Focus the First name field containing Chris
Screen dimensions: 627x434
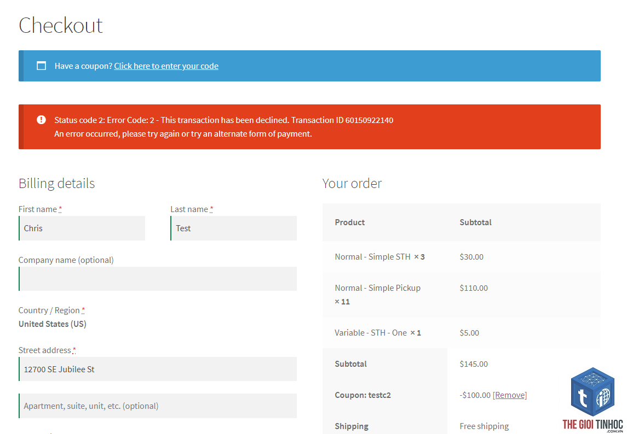82,228
